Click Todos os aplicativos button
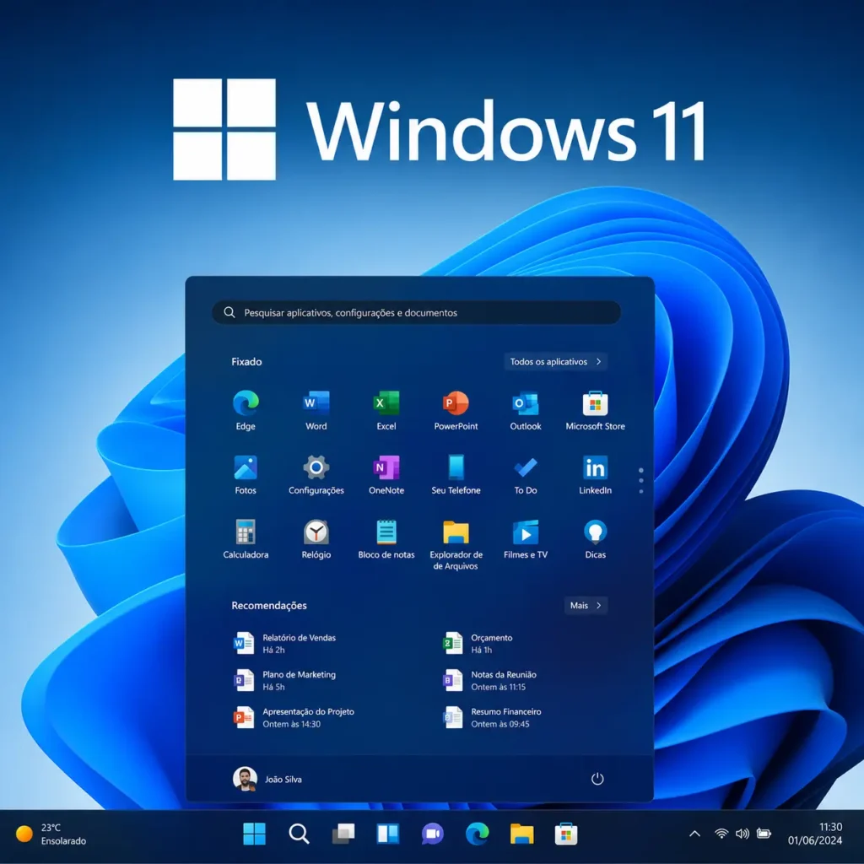The width and height of the screenshot is (864, 864). (x=555, y=361)
